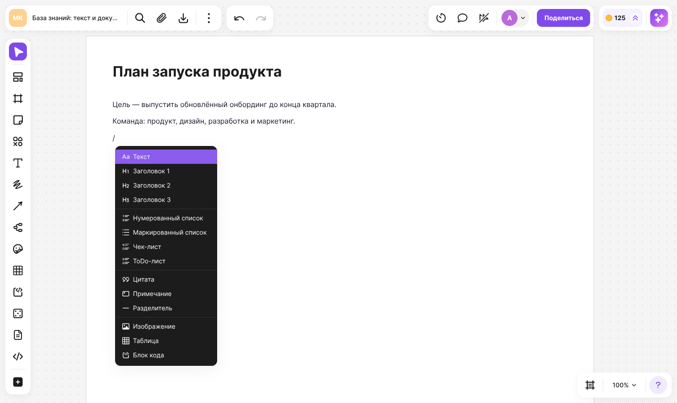This screenshot has height=403, width=677.
Task: Select the arrow connector tool
Action: [18, 206]
